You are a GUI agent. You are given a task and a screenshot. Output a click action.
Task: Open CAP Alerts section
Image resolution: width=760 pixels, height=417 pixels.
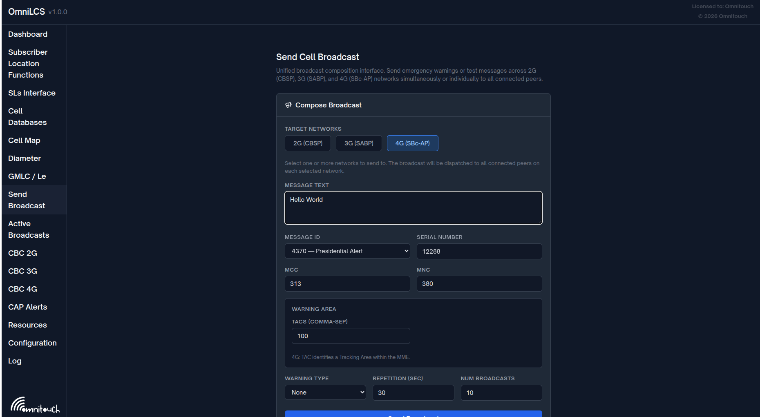[27, 307]
